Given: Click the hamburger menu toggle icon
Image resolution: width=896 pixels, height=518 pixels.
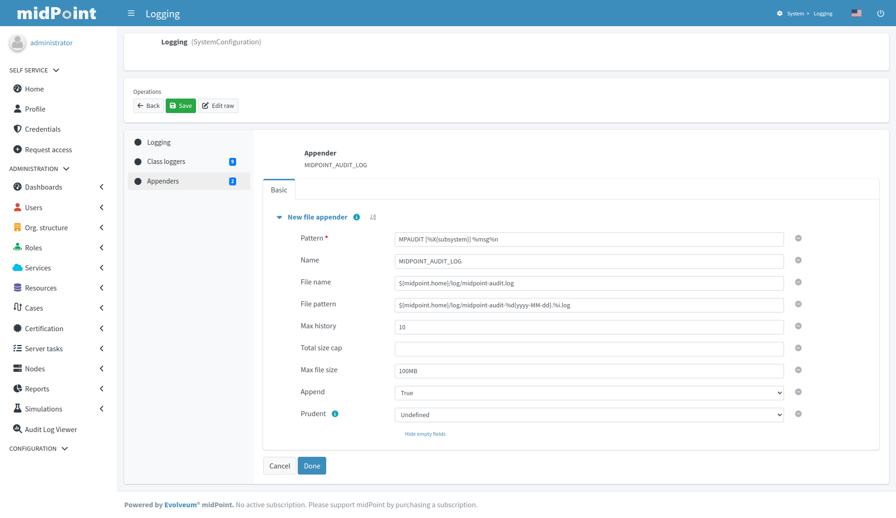Looking at the screenshot, I should (x=131, y=14).
